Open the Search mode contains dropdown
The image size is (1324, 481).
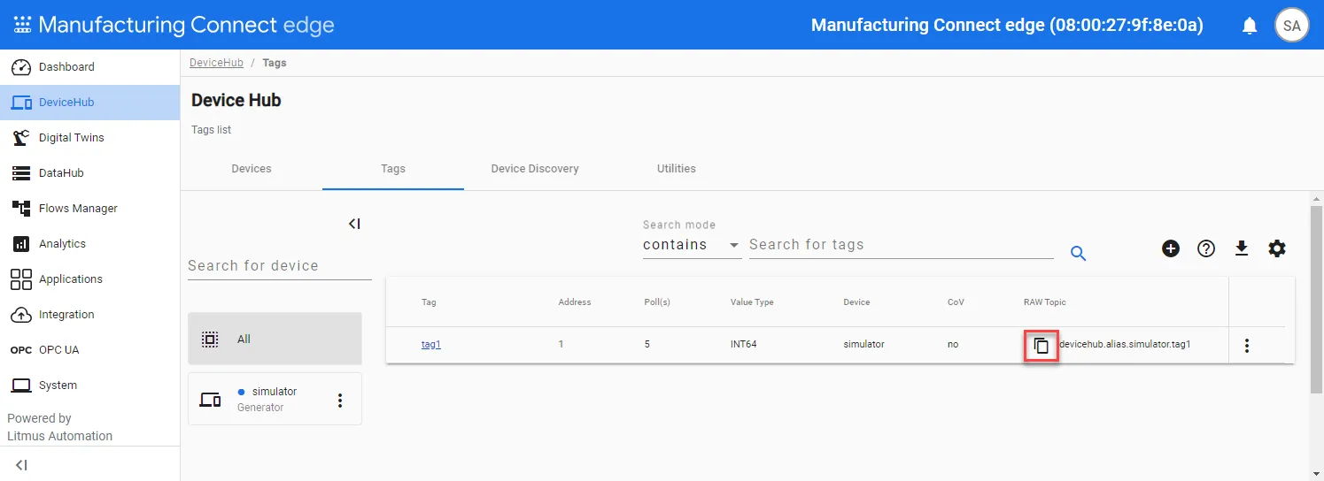pyautogui.click(x=692, y=245)
